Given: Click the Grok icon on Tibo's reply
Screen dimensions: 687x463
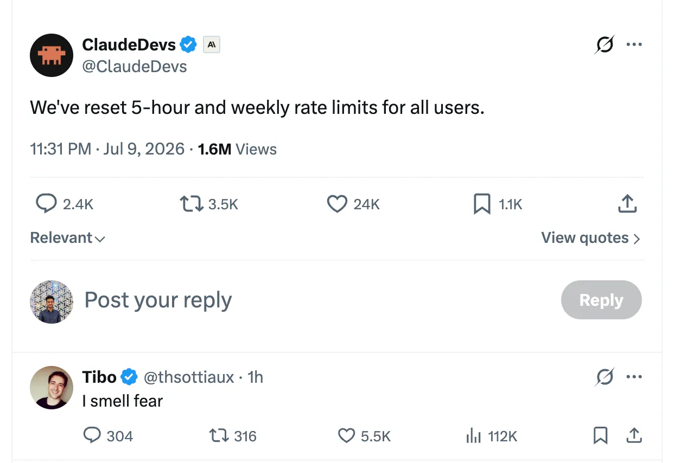Looking at the screenshot, I should 605,377.
